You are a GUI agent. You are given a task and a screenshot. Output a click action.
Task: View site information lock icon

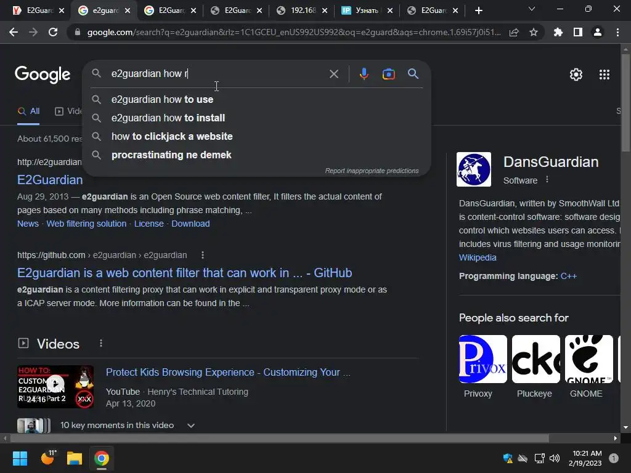[77, 32]
